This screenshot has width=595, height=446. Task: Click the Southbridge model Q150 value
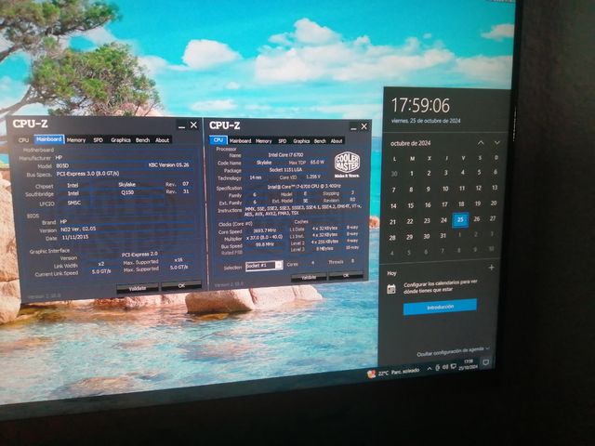click(127, 192)
